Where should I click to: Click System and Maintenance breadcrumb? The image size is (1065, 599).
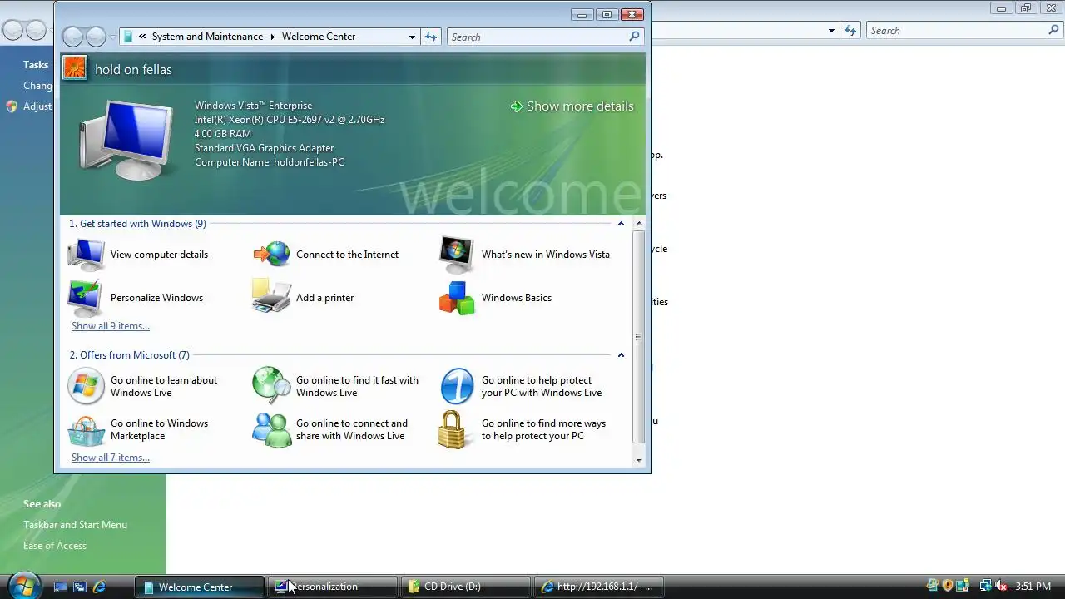pos(207,37)
